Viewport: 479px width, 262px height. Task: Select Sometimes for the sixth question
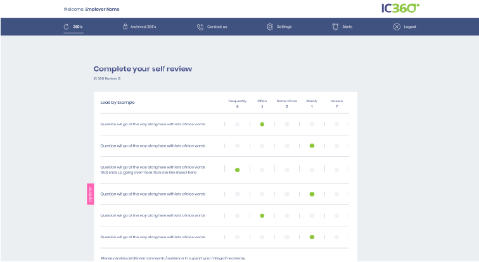pyautogui.click(x=286, y=237)
